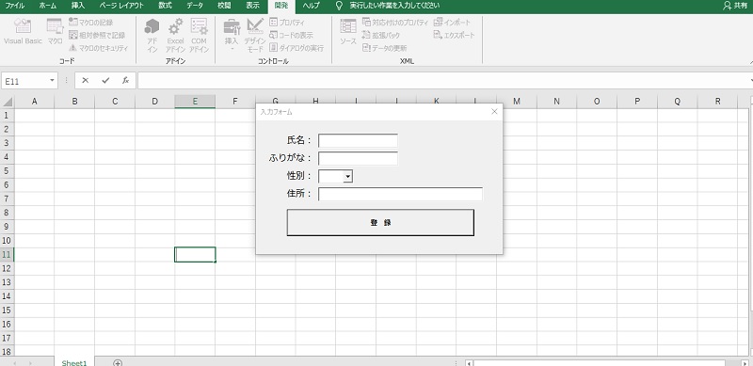Open COM アドイン dialog
This screenshot has height=366, width=753.
[199, 35]
